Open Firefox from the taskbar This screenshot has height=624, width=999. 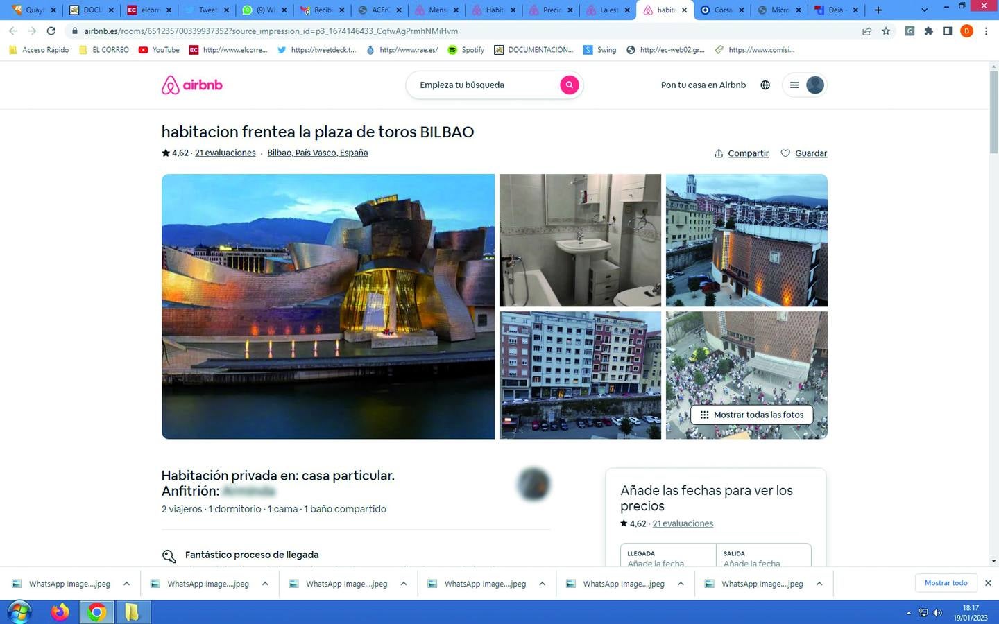[x=60, y=612]
